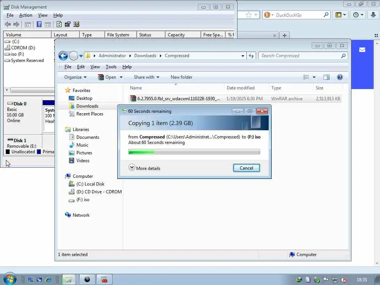Expand More details in copy dialog
The height and width of the screenshot is (285, 380).
coord(144,168)
